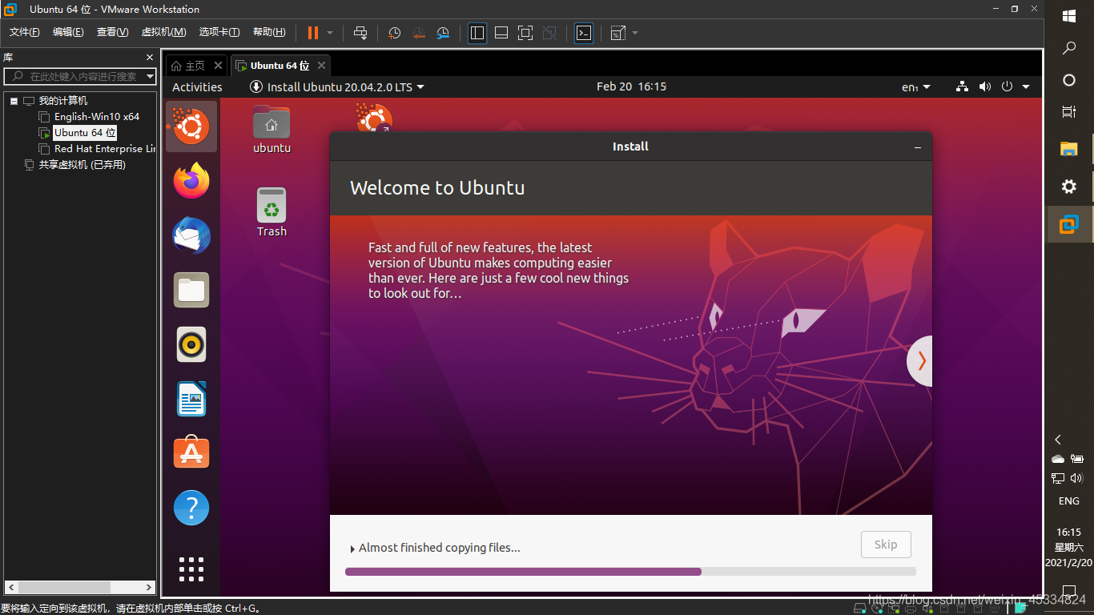Enter full screen mode
This screenshot has width=1094, height=615.
pyautogui.click(x=525, y=33)
